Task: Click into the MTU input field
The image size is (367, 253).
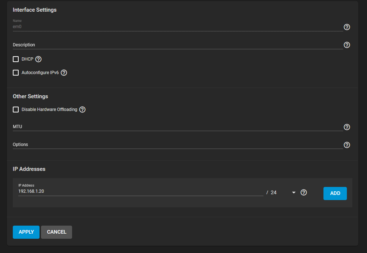Action: [178, 127]
